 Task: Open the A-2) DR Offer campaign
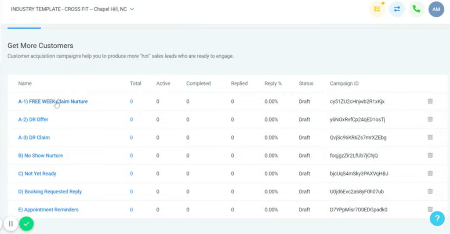click(x=33, y=119)
